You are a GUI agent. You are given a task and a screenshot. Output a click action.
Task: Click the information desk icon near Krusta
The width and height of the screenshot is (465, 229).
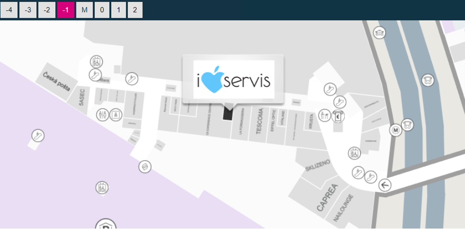325,115
